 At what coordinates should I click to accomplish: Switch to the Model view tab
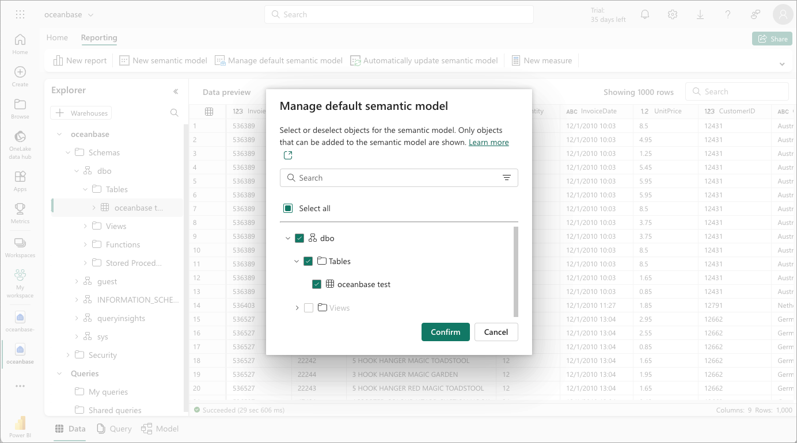(160, 429)
